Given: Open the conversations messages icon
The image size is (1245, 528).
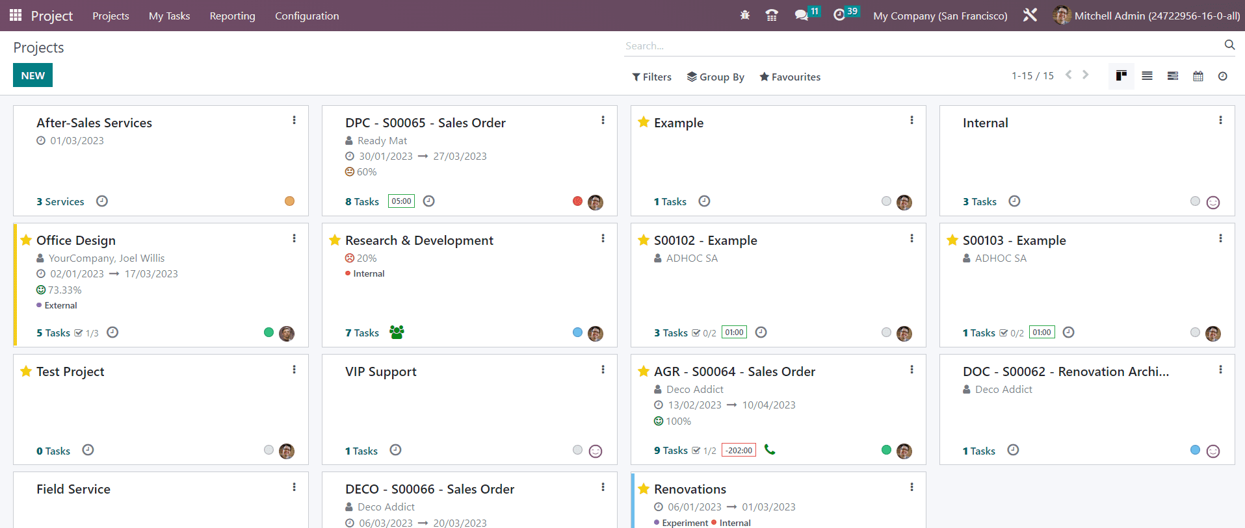Looking at the screenshot, I should tap(801, 15).
